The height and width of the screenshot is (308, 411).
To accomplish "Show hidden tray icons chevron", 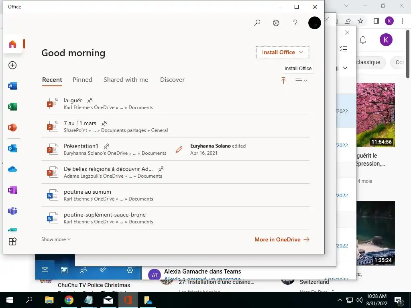I will [x=340, y=300].
